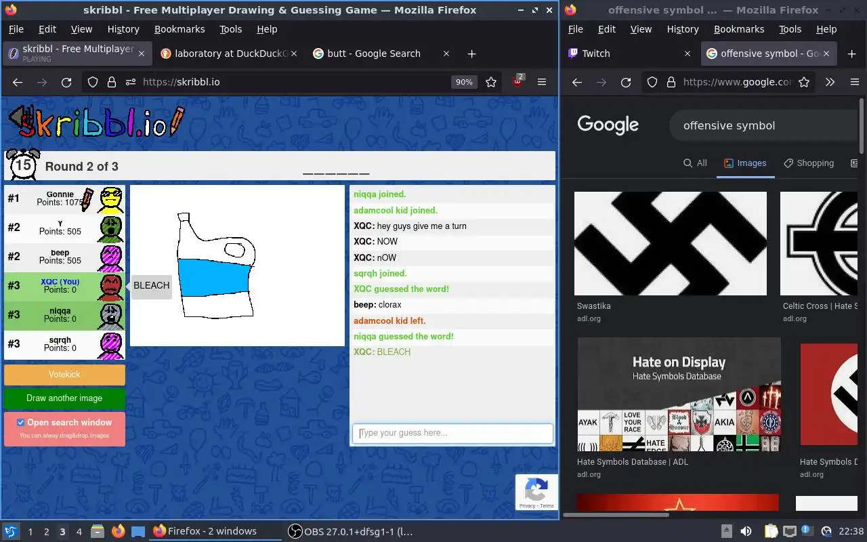Click Y's green avatar
The height and width of the screenshot is (542, 867).
110,228
